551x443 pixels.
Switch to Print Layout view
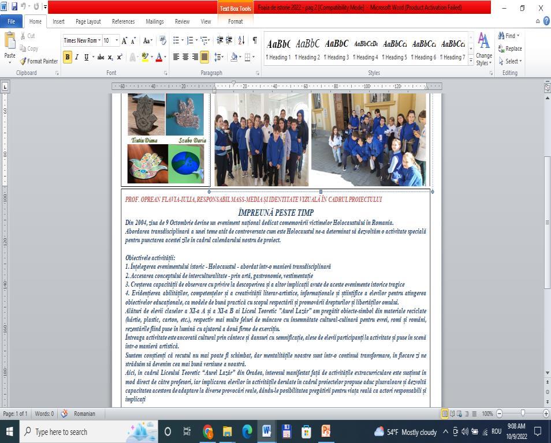click(x=445, y=414)
